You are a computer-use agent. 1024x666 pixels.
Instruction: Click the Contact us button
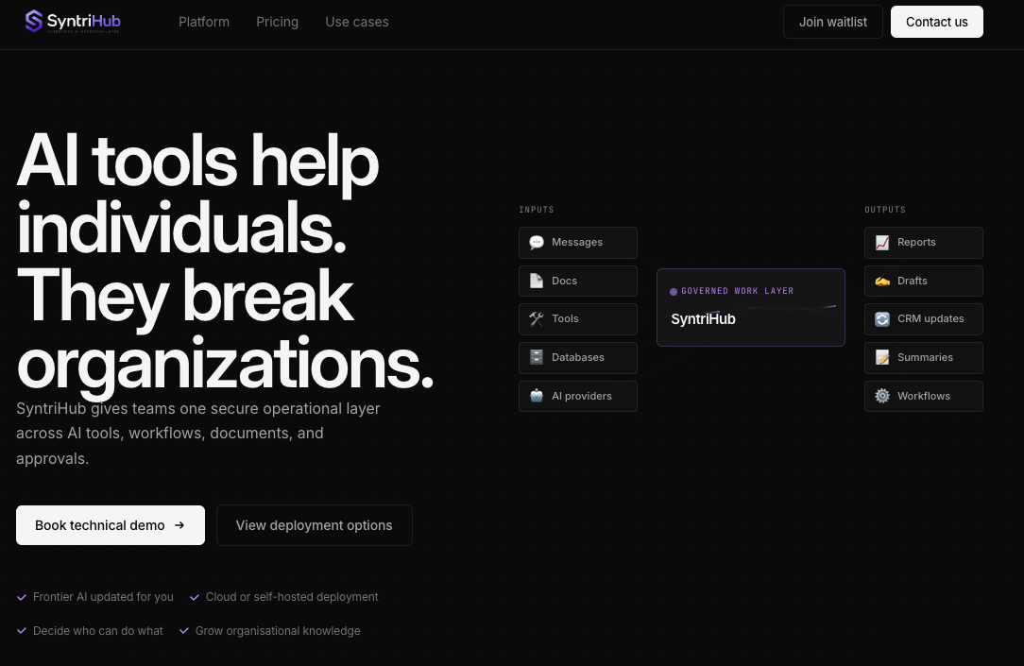[936, 22]
